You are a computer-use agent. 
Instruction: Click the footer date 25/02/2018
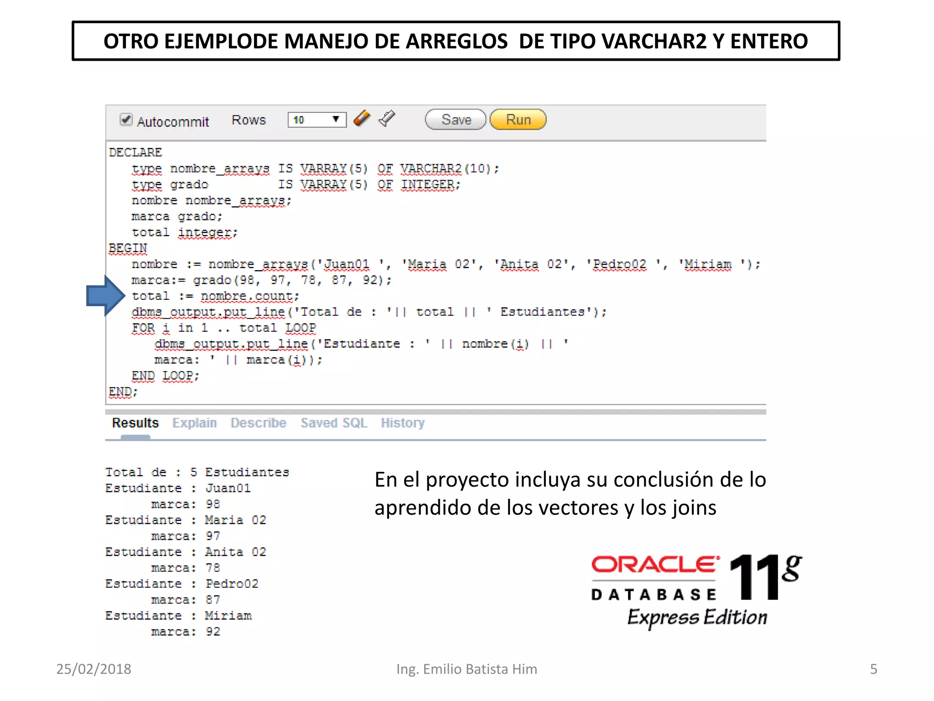pos(93,669)
